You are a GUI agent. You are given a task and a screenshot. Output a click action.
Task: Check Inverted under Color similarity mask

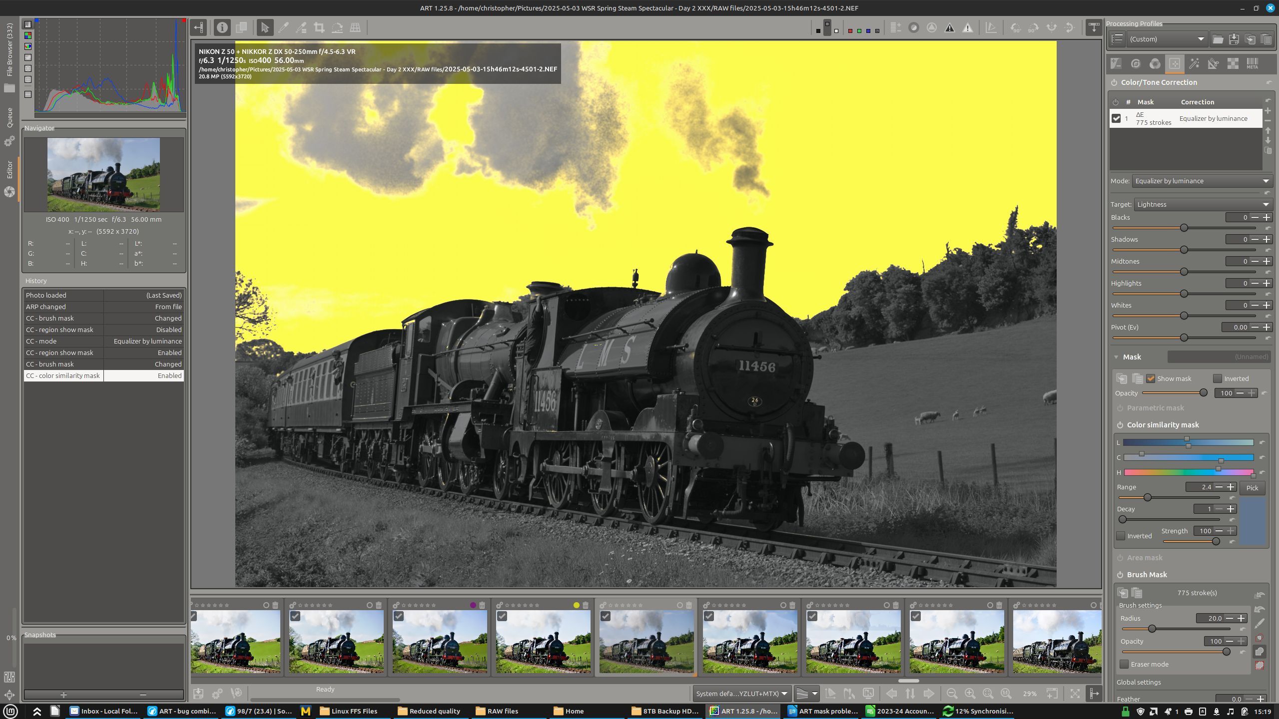[1121, 536]
